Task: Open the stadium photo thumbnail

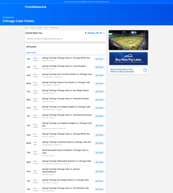Action: click(129, 40)
